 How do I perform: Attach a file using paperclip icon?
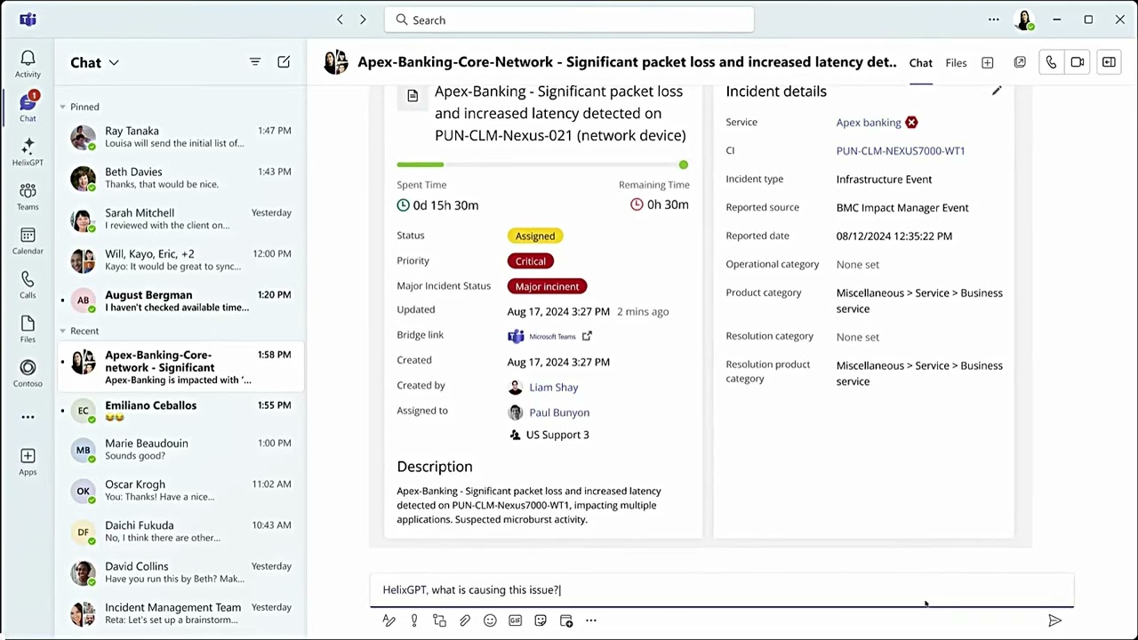[x=465, y=620]
